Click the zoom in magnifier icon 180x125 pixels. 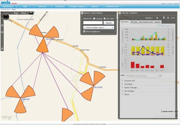(2, 26)
